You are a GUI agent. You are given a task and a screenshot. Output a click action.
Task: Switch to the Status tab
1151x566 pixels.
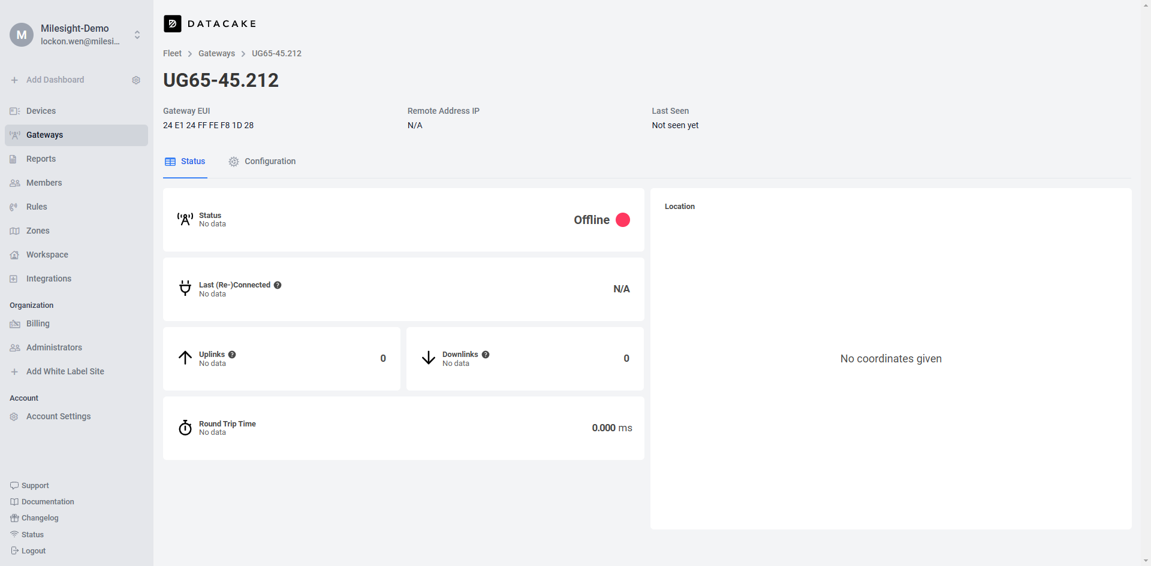pos(185,162)
